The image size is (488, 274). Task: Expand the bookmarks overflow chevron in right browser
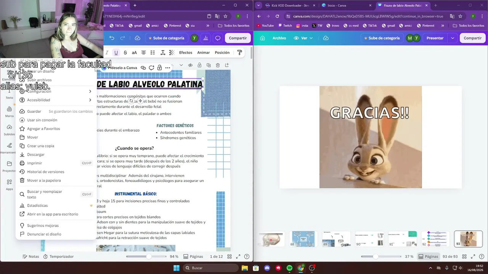tap(442, 25)
